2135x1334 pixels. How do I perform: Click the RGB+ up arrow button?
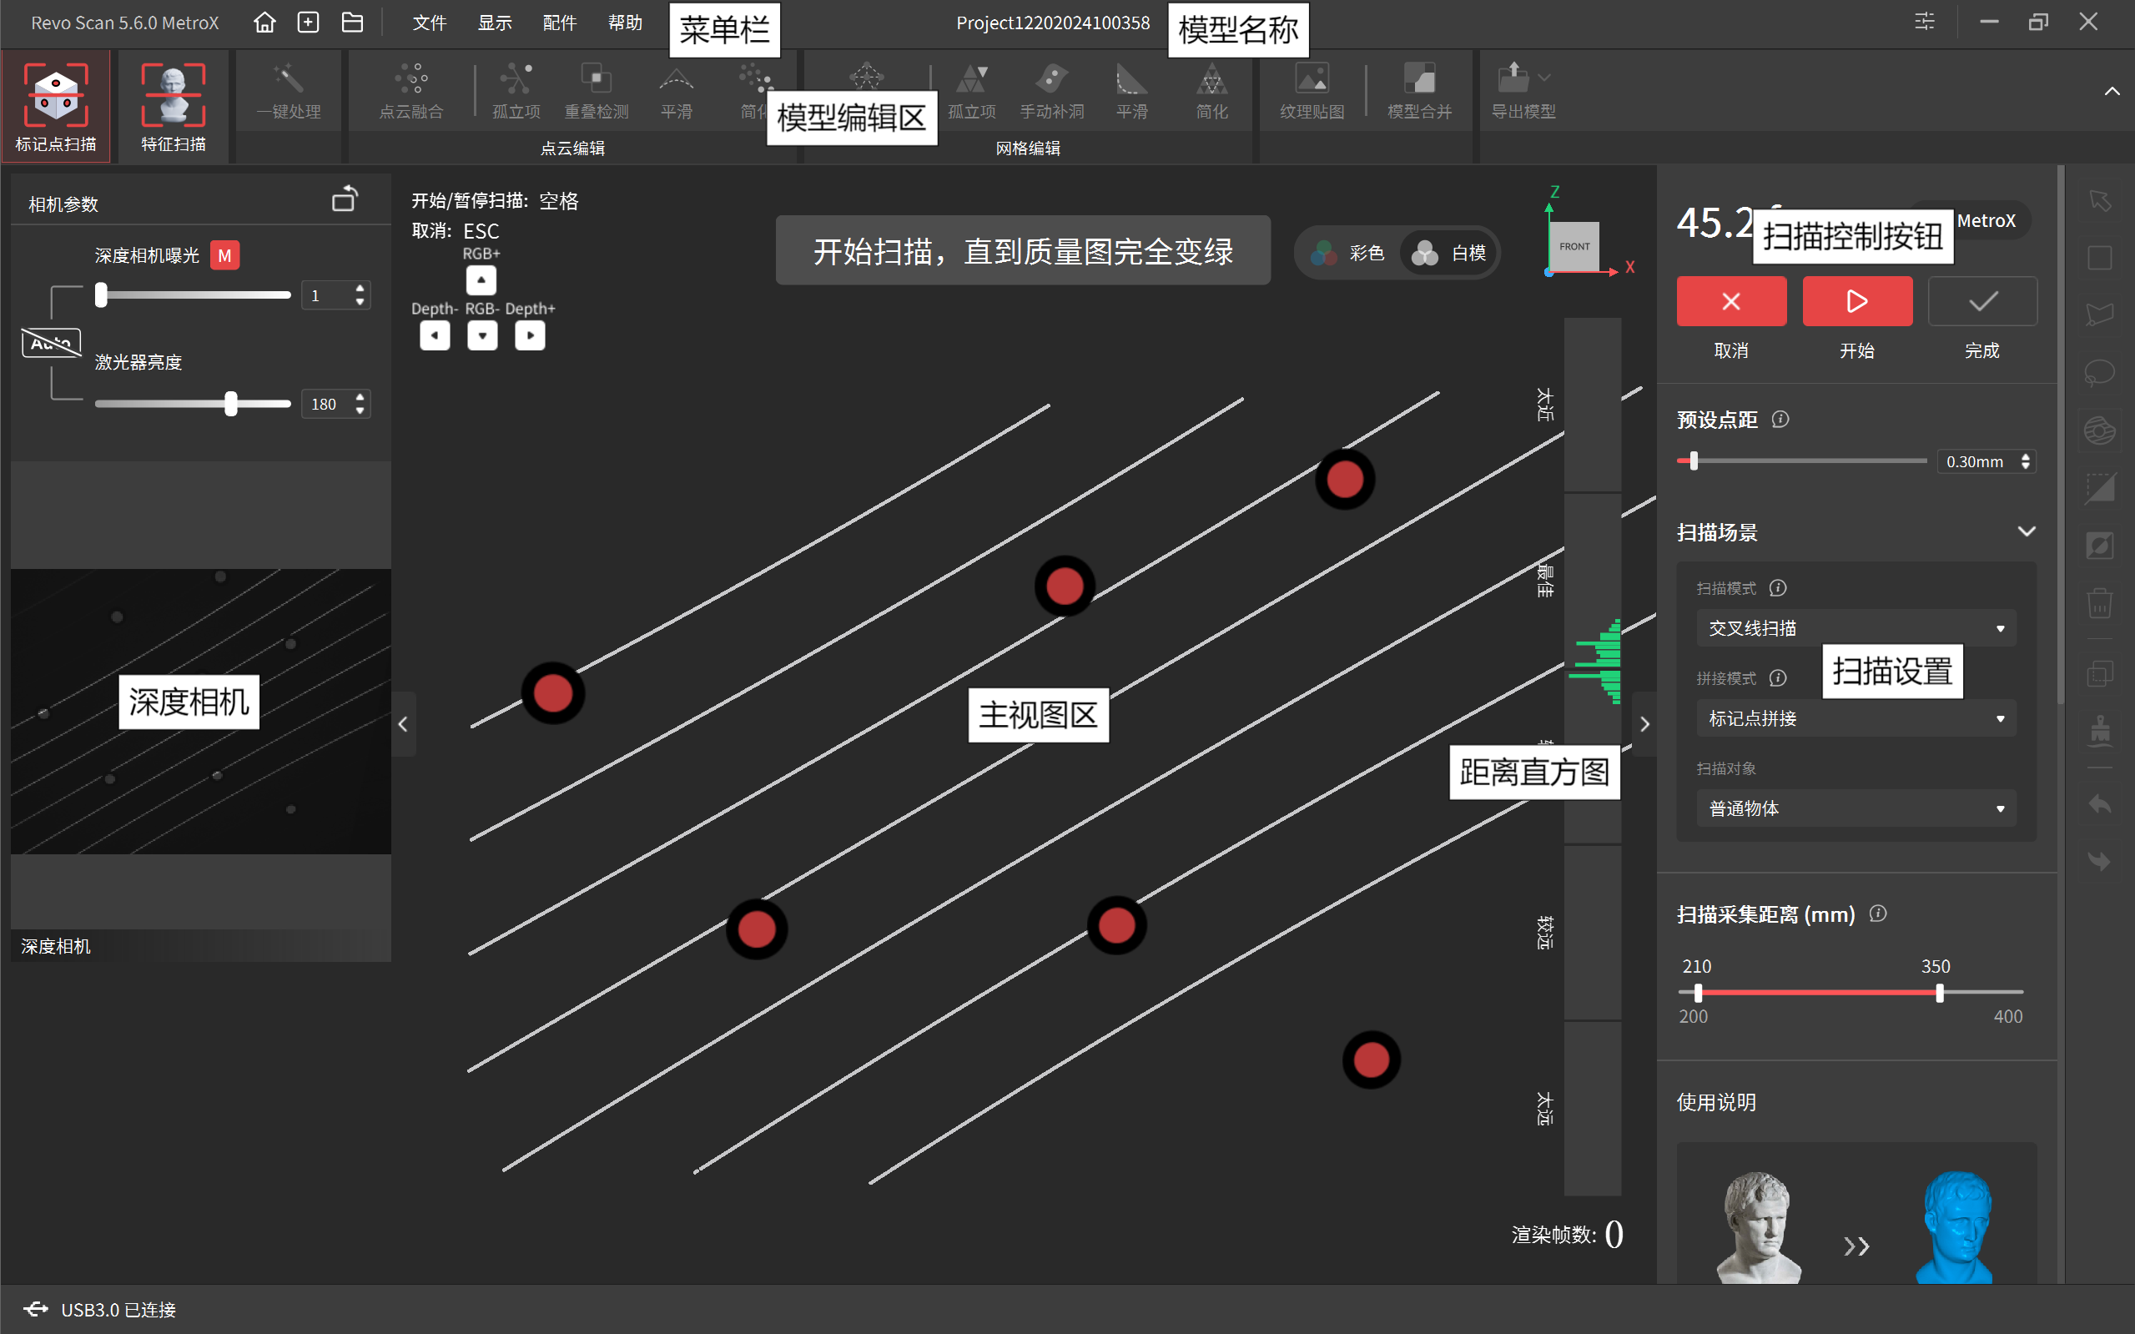pyautogui.click(x=481, y=279)
